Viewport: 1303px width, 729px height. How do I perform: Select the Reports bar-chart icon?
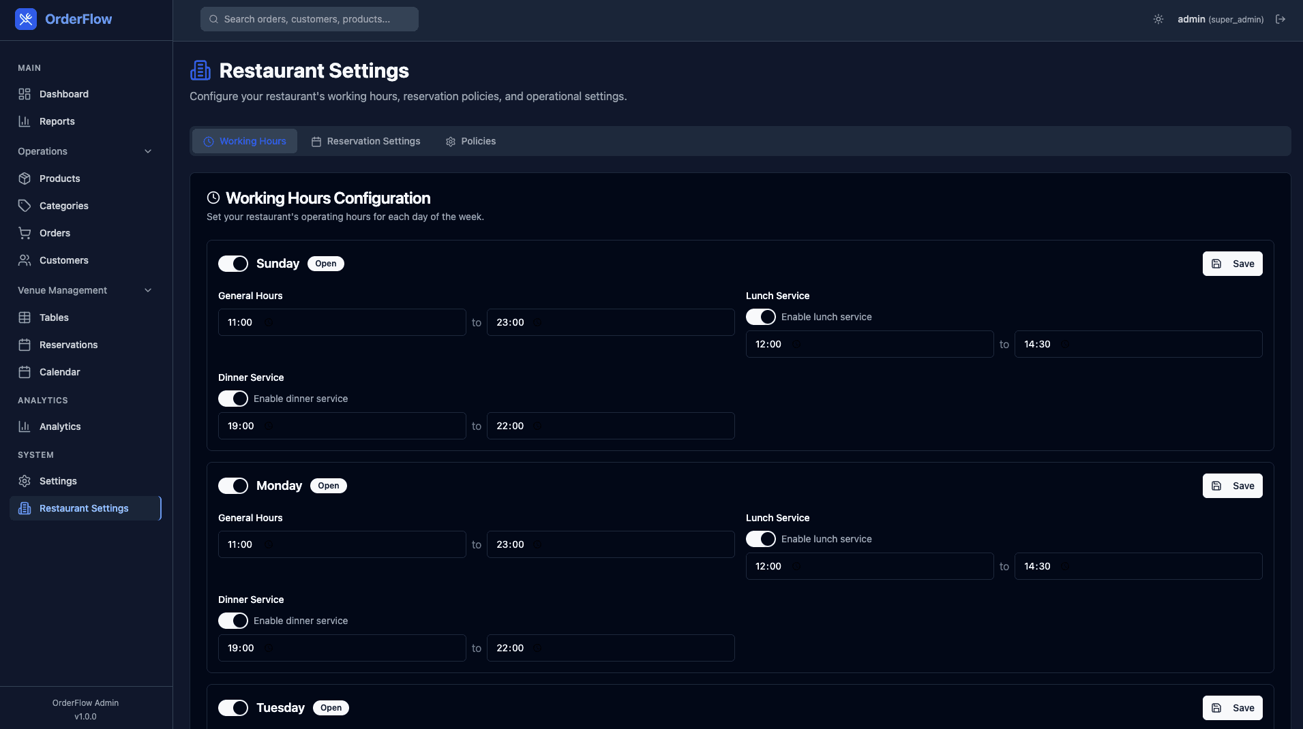point(25,121)
